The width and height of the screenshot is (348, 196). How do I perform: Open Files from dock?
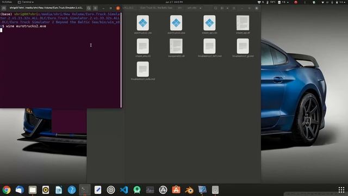pyautogui.click(x=33, y=190)
